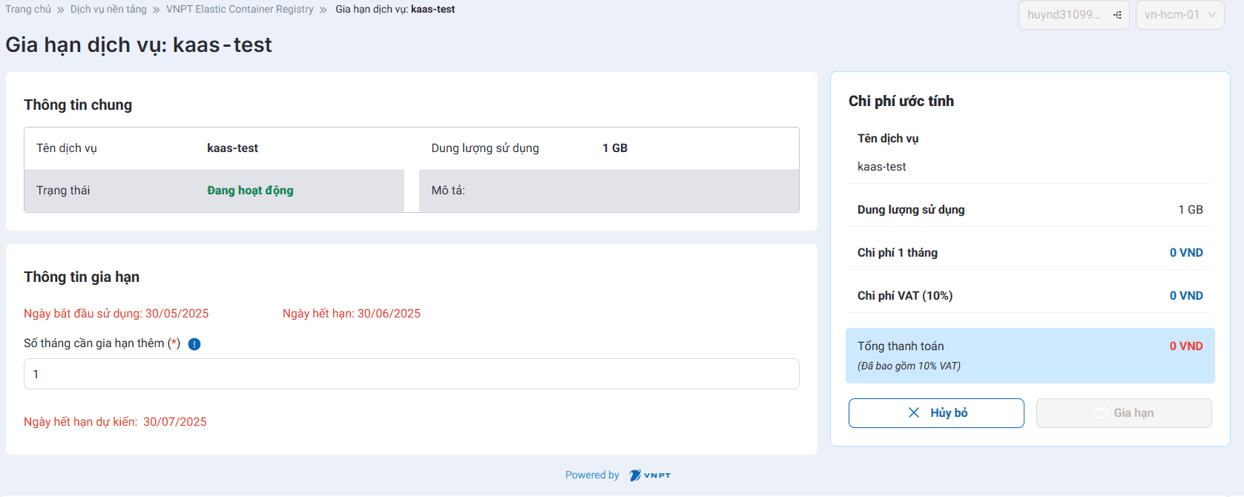This screenshot has width=1244, height=497.
Task: Click the Đang hoạt động status text
Action: tap(250, 191)
